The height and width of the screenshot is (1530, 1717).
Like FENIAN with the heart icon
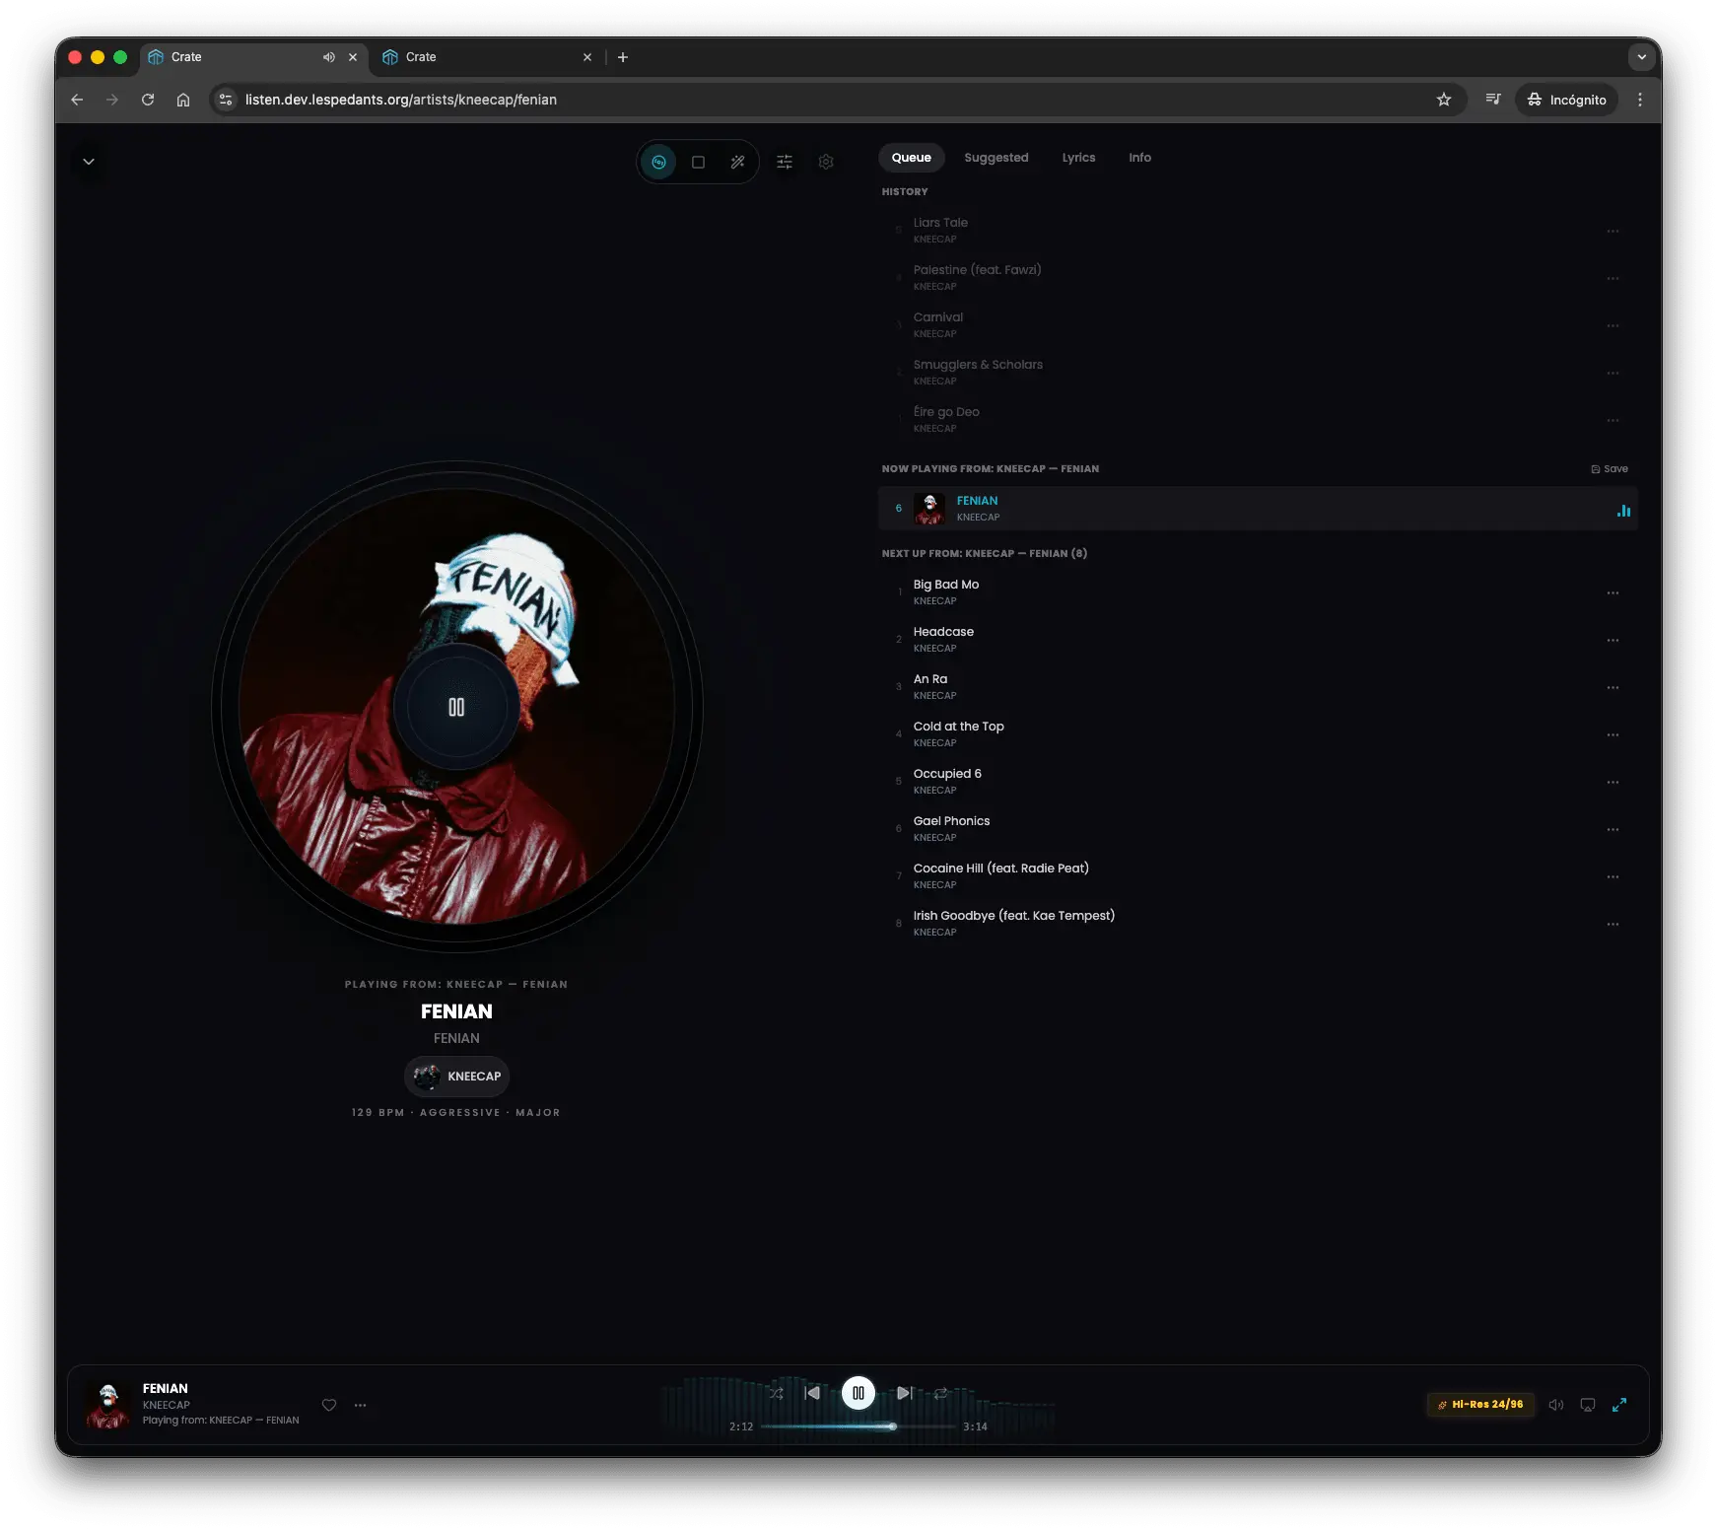(329, 1405)
